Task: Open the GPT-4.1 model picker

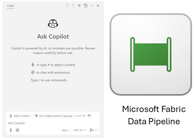Action: [x=80, y=130]
